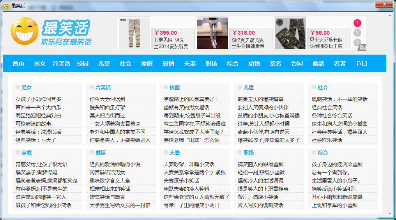396x220 pixels.
Task: Click the bullet icon beside 综合 section heading
Action: (314, 153)
